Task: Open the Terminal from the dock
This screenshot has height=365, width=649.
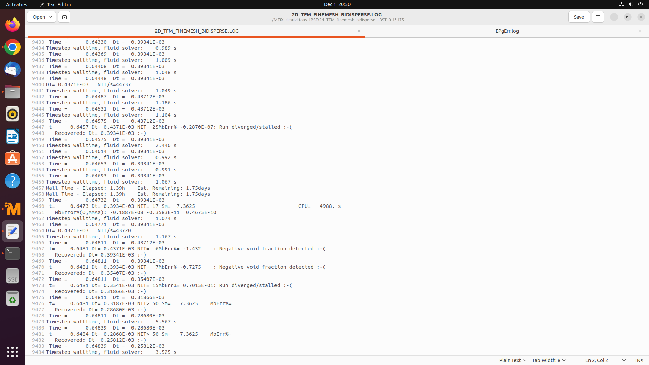Action: pos(13,253)
